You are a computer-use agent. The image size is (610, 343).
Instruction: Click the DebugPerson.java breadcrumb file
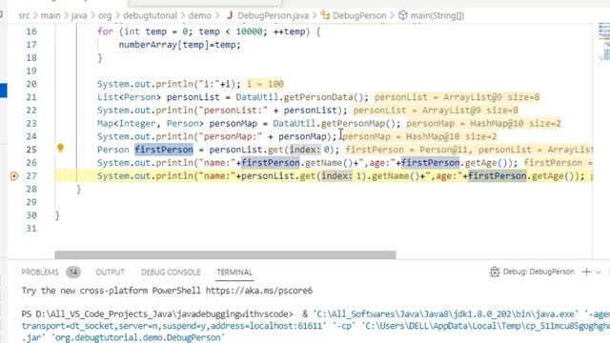pyautogui.click(x=274, y=15)
